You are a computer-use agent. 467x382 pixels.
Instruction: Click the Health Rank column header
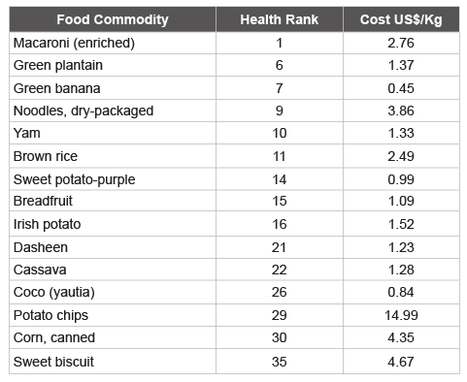coord(280,19)
